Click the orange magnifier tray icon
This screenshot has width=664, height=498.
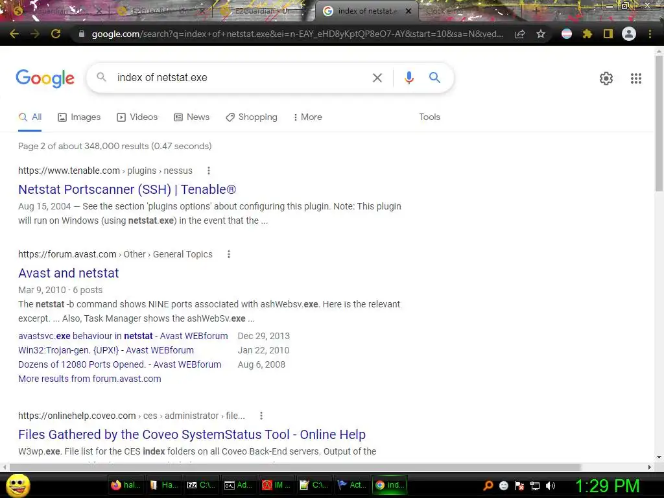[488, 486]
